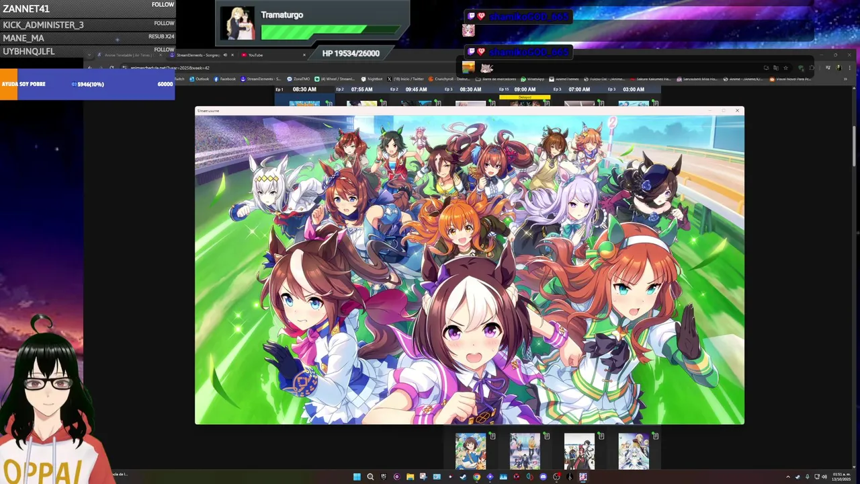
Task: Open the Crunchyroll bookmark
Action: (448, 79)
